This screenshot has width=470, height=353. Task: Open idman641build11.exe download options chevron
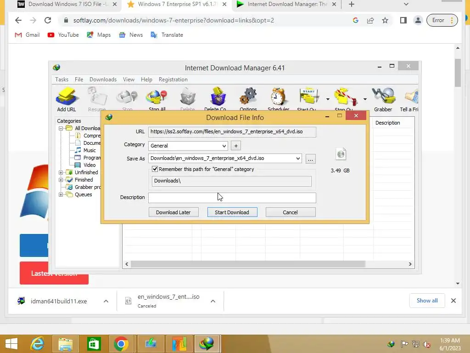(x=106, y=301)
